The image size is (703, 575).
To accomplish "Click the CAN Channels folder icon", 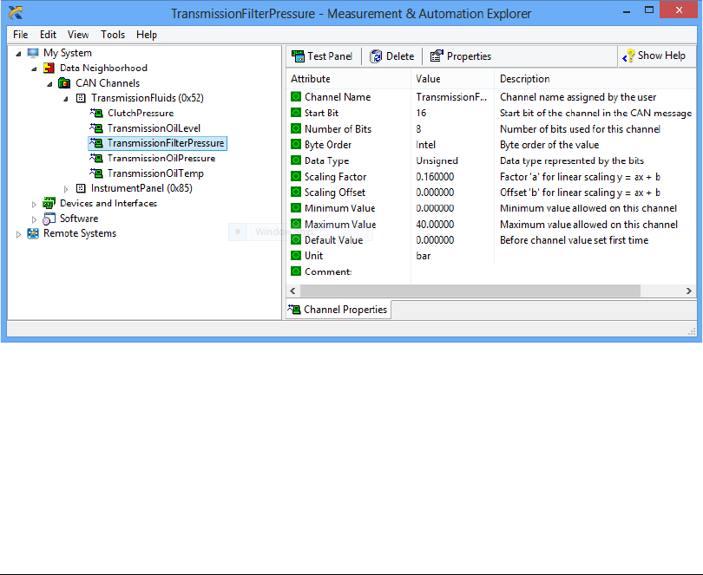I will 64,83.
